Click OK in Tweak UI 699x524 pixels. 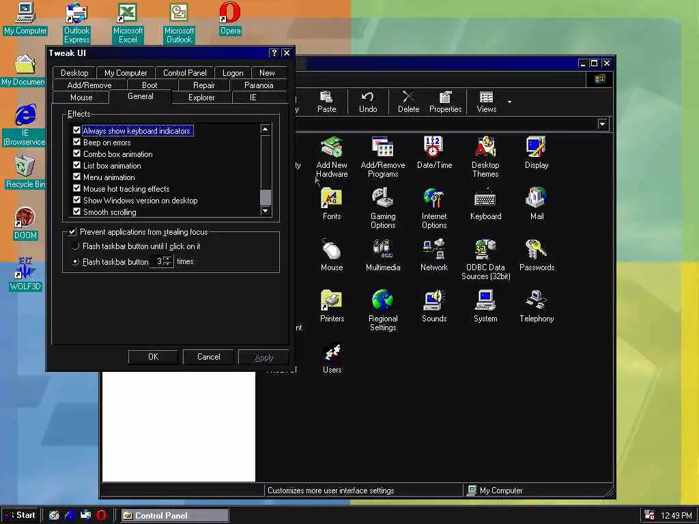click(x=153, y=357)
